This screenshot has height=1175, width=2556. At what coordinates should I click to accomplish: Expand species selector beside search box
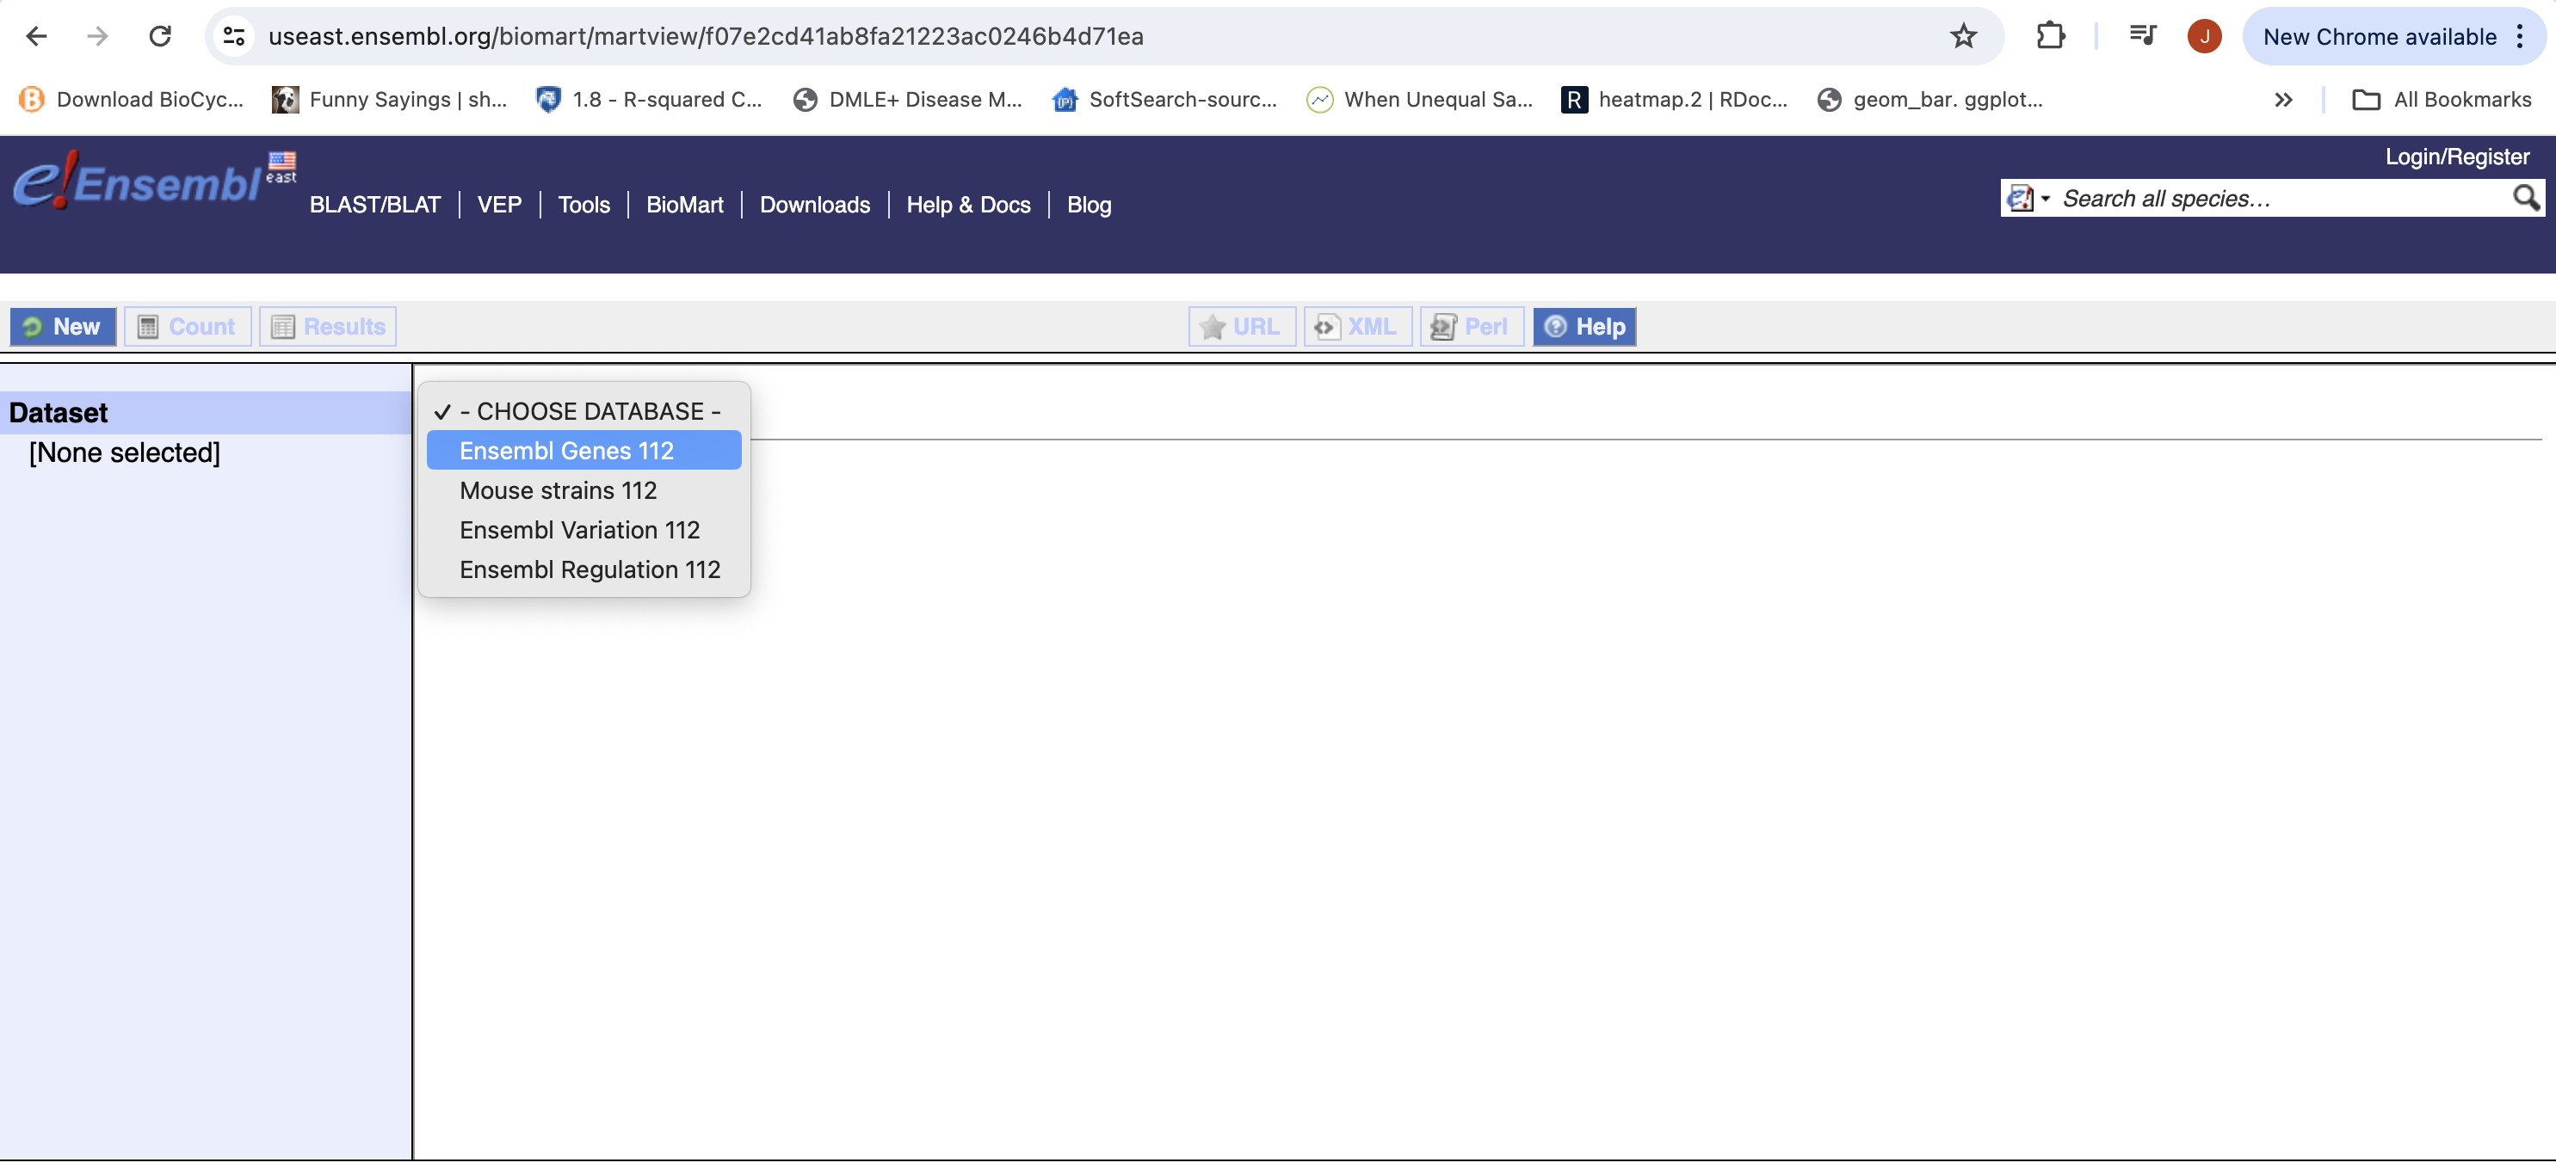coord(2027,199)
